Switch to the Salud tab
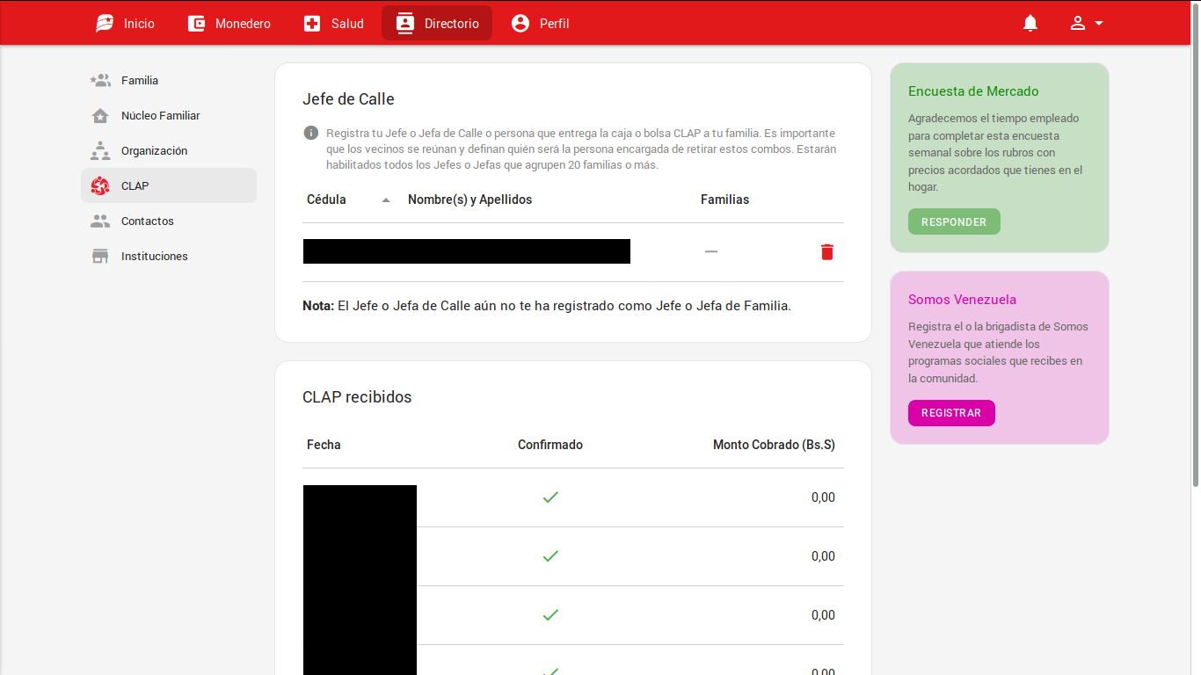 (333, 24)
